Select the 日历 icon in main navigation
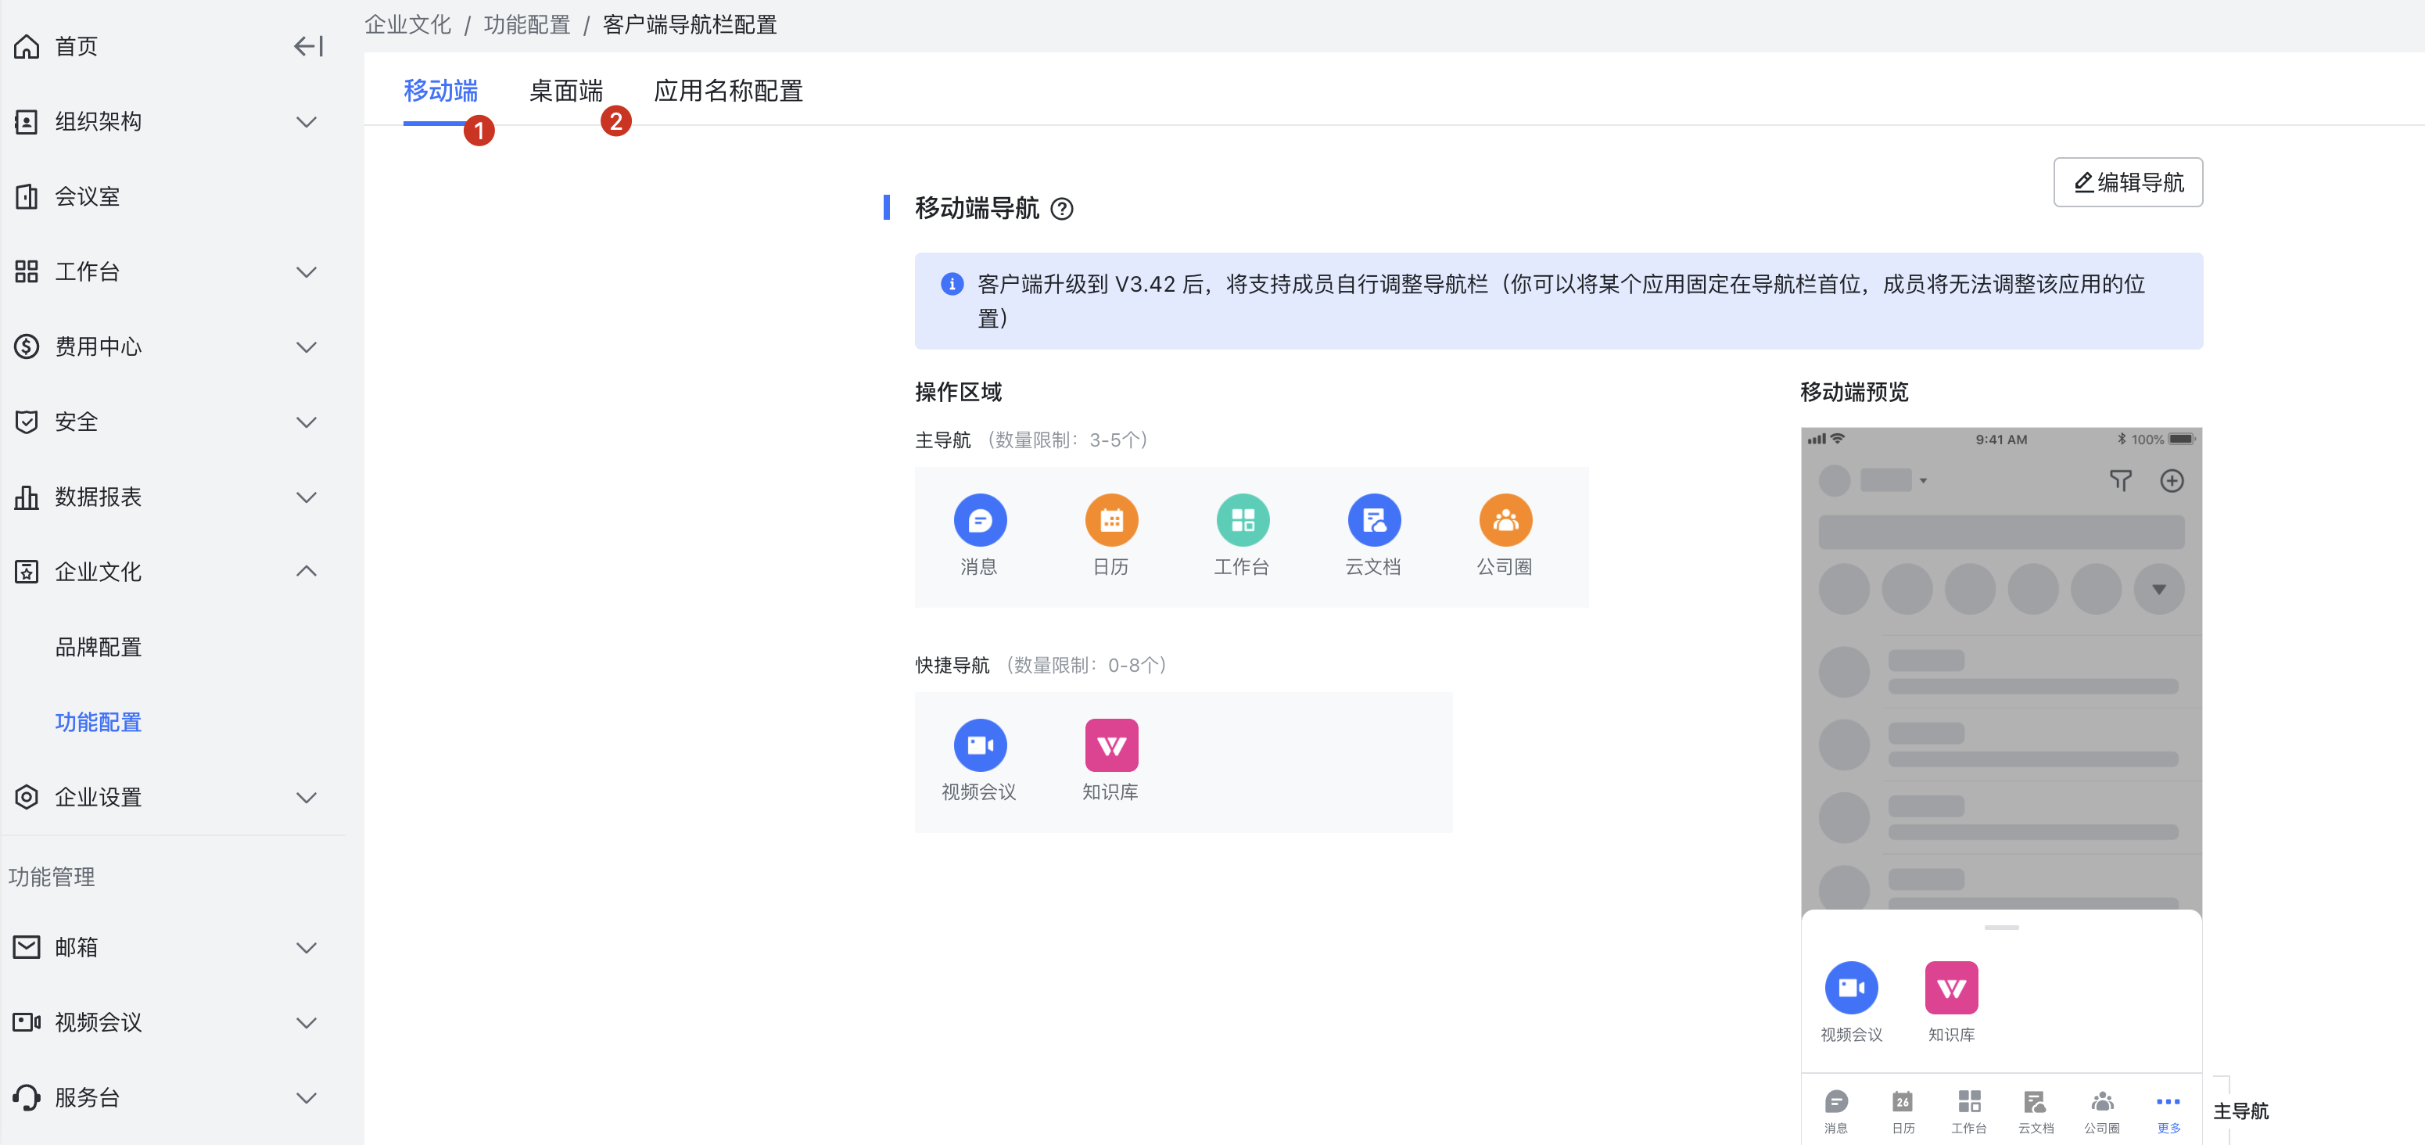The width and height of the screenshot is (2425, 1145). click(x=1112, y=520)
